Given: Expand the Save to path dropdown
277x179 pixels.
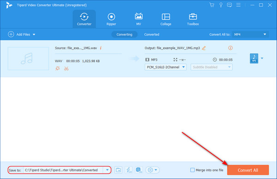Looking at the screenshot, I should [107, 170].
